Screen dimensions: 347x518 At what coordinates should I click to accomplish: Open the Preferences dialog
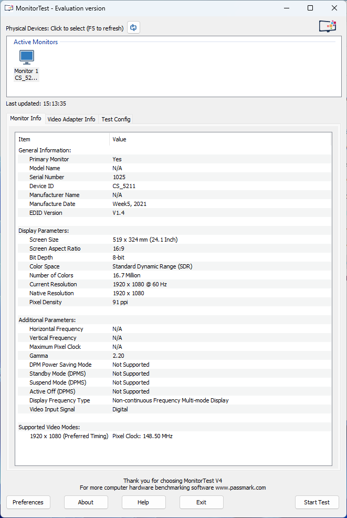point(28,502)
